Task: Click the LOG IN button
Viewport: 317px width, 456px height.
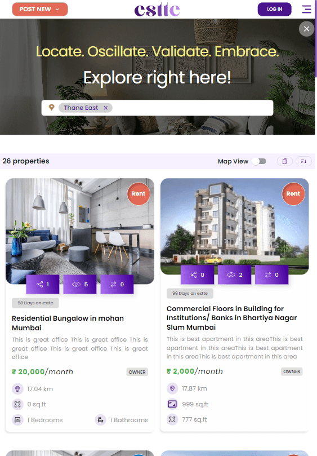Action: [275, 10]
